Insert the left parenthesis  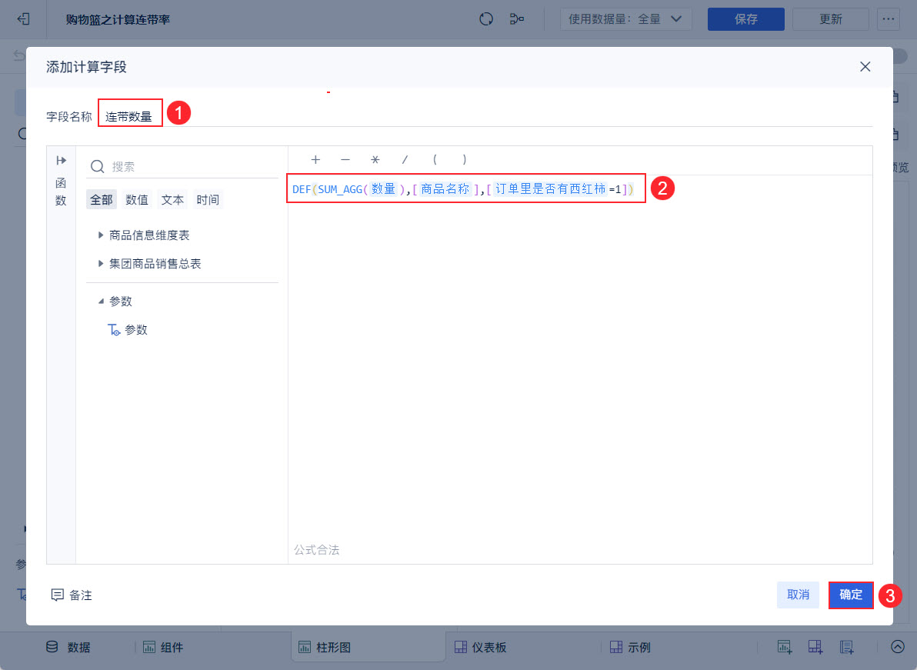(435, 159)
